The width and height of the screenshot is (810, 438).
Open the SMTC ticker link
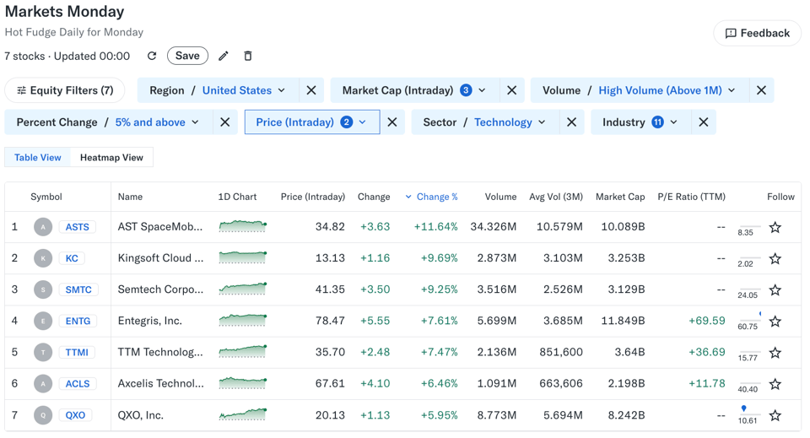point(78,289)
